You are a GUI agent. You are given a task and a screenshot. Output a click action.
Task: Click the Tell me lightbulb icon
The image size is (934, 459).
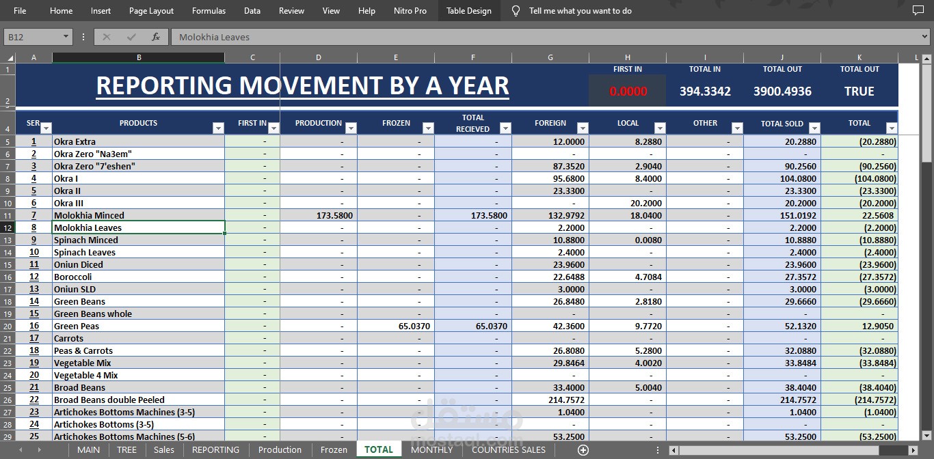click(x=516, y=11)
